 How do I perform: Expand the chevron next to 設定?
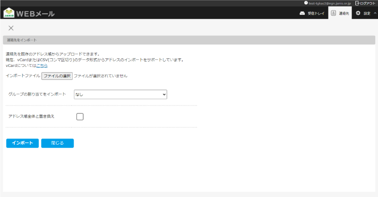point(375,13)
